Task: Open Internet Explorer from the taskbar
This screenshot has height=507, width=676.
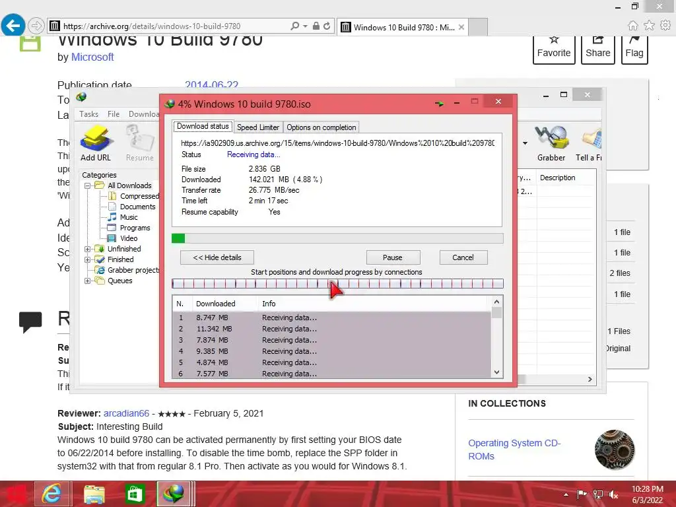Action: [x=51, y=494]
